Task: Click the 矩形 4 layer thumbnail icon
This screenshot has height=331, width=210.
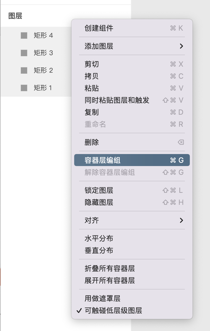Action: click(x=24, y=35)
